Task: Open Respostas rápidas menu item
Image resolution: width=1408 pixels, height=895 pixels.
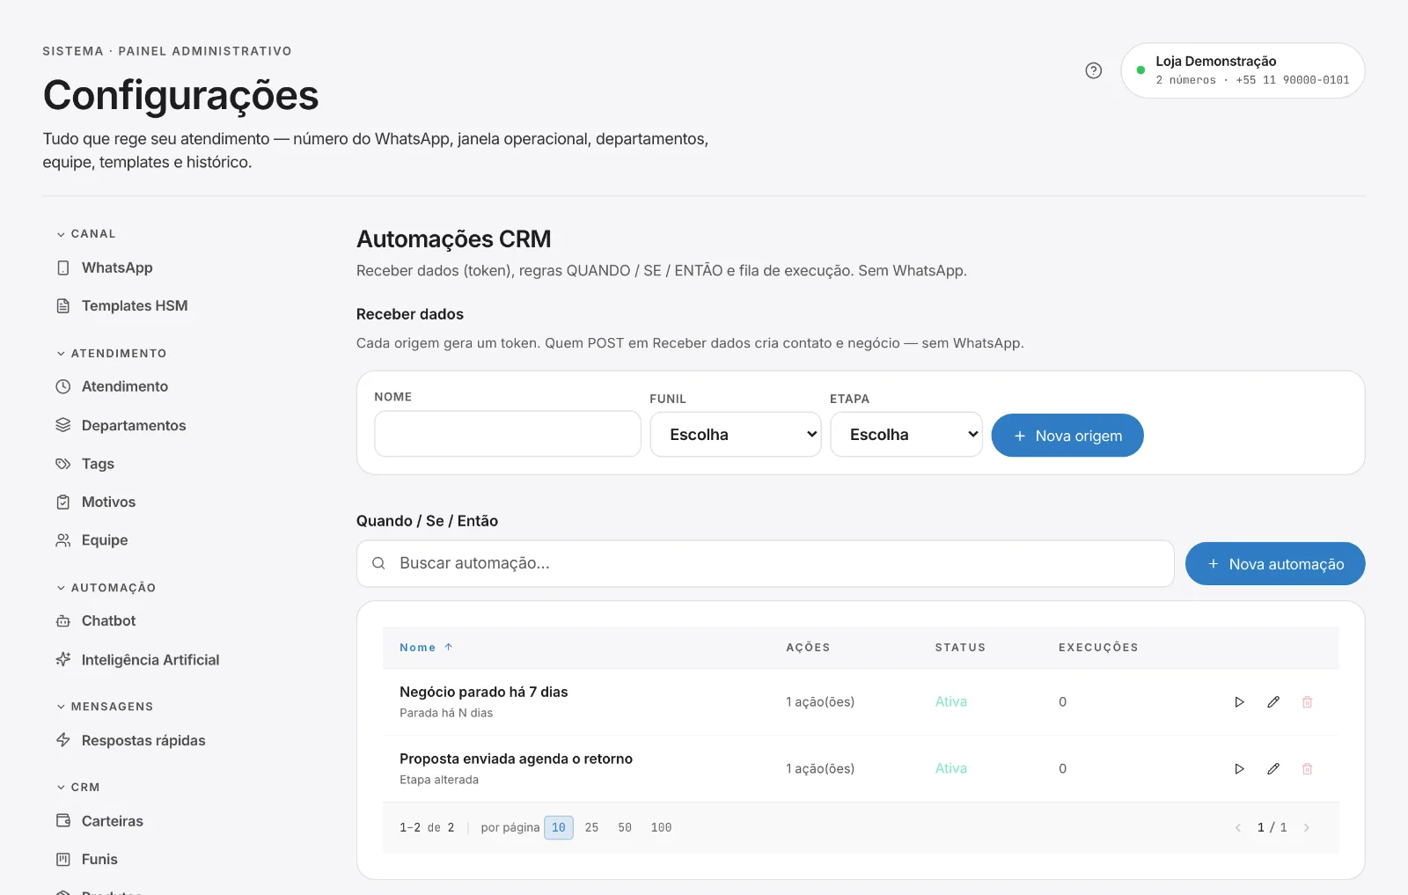Action: (x=143, y=740)
